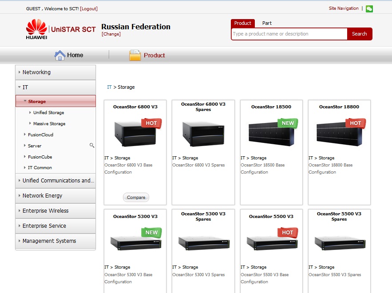Open IT Common category
Image resolution: width=392 pixels, height=293 pixels.
click(40, 168)
